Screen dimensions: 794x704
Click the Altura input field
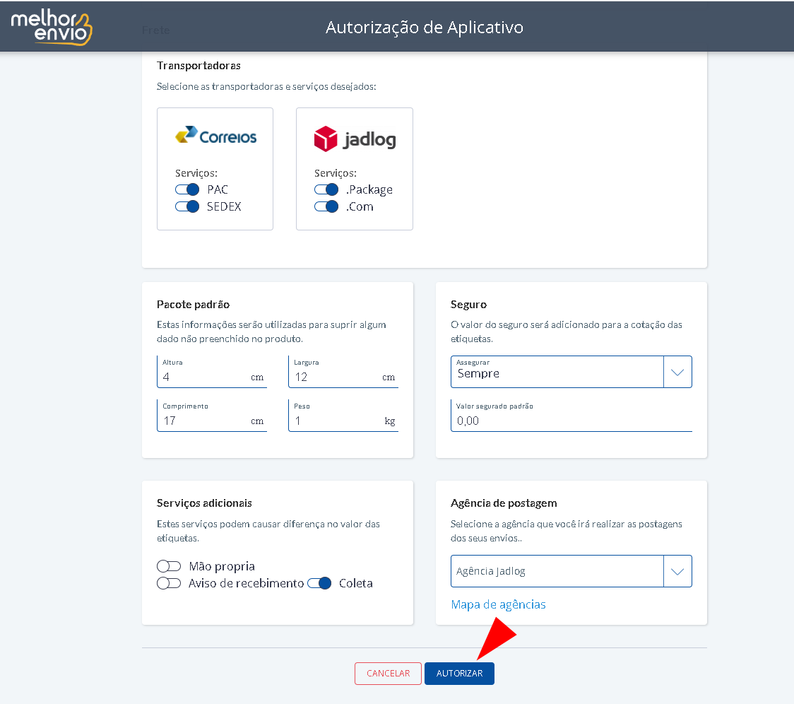tap(212, 372)
